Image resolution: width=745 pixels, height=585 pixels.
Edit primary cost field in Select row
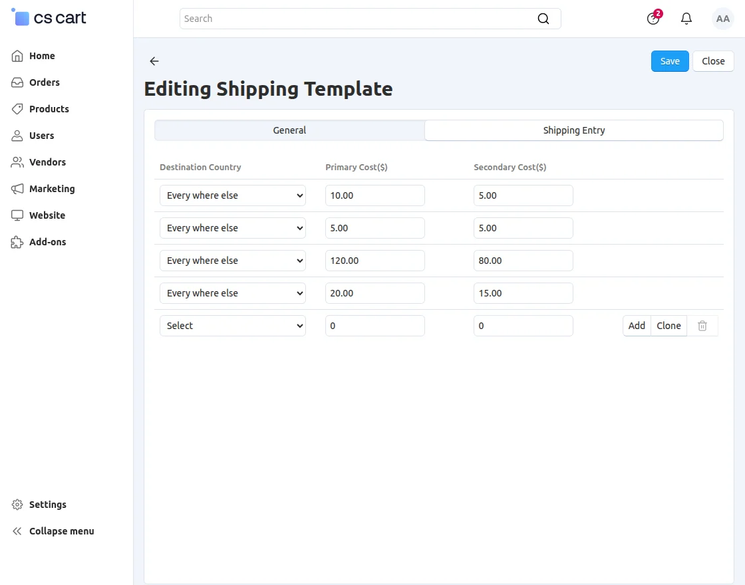click(x=375, y=326)
